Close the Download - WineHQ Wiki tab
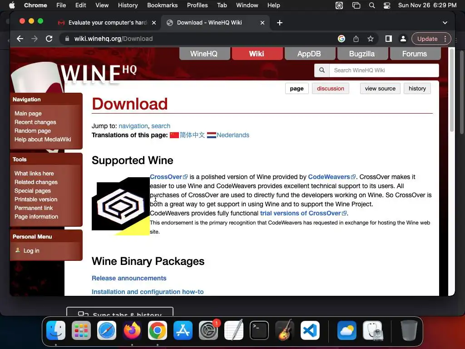The width and height of the screenshot is (465, 349). click(x=262, y=23)
